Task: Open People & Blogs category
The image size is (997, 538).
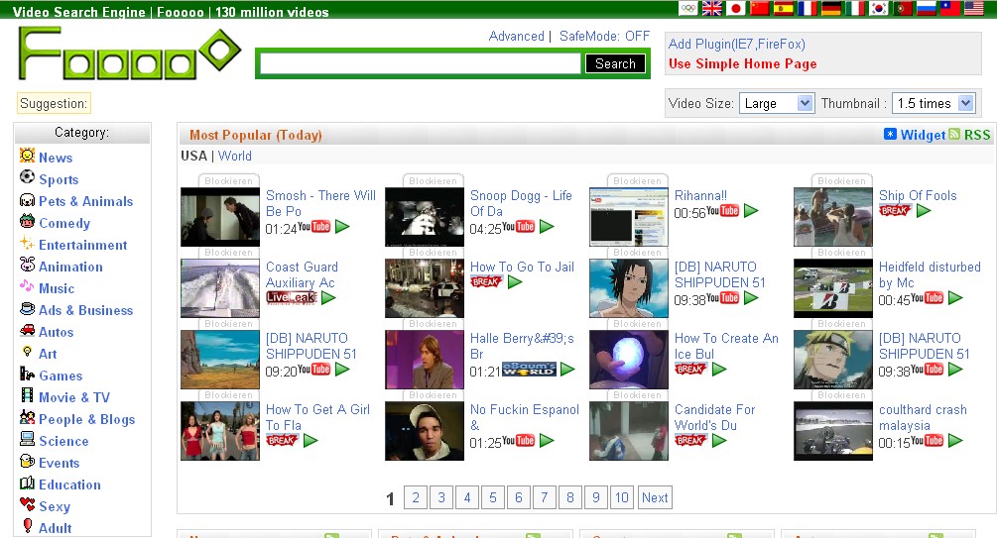Action: tap(87, 419)
